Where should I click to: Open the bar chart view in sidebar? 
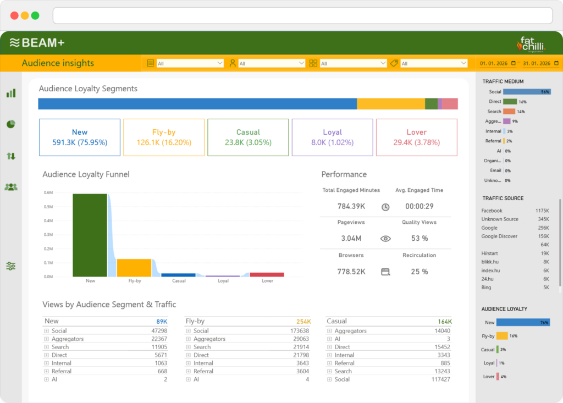(11, 93)
